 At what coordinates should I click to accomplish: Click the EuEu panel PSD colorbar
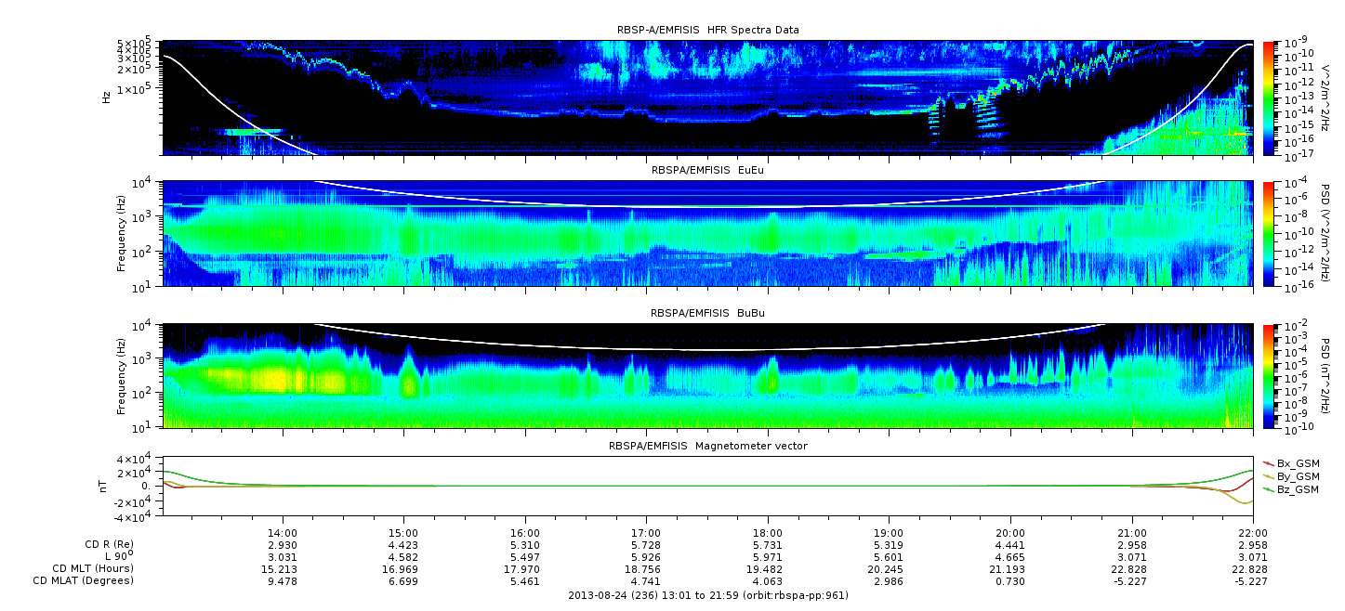(1267, 233)
